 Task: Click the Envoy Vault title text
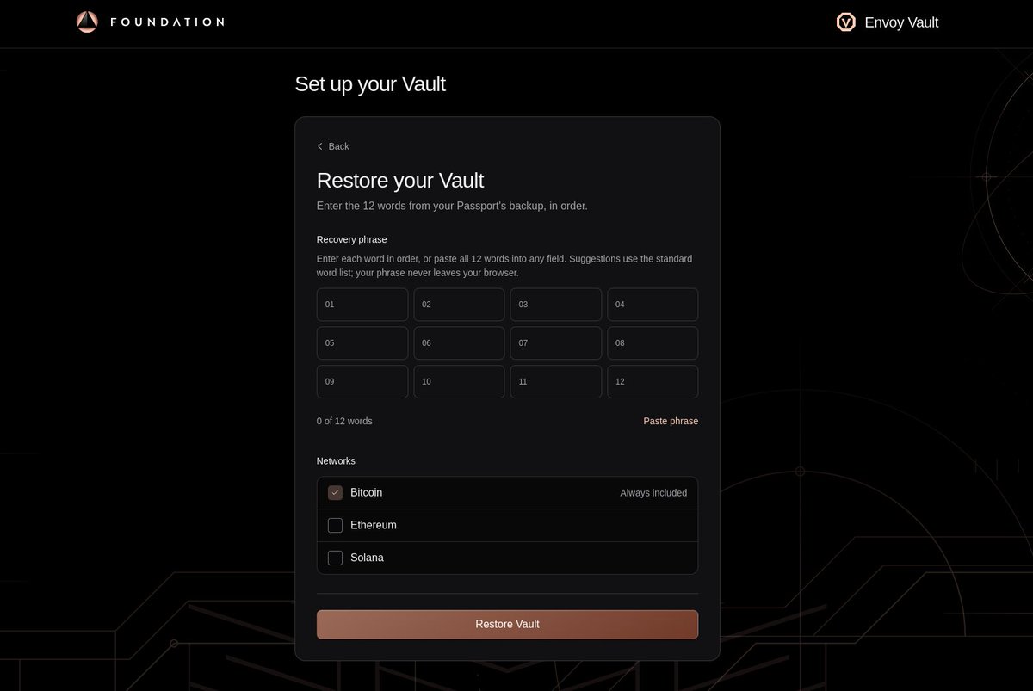[901, 22]
